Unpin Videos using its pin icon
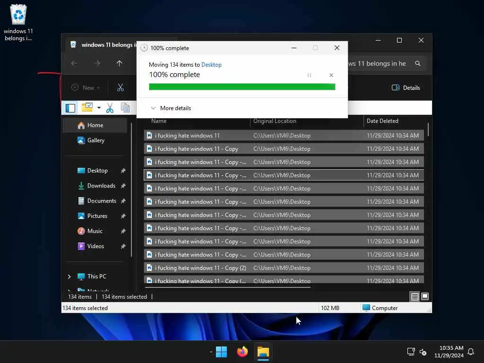The image size is (484, 363). point(123,246)
